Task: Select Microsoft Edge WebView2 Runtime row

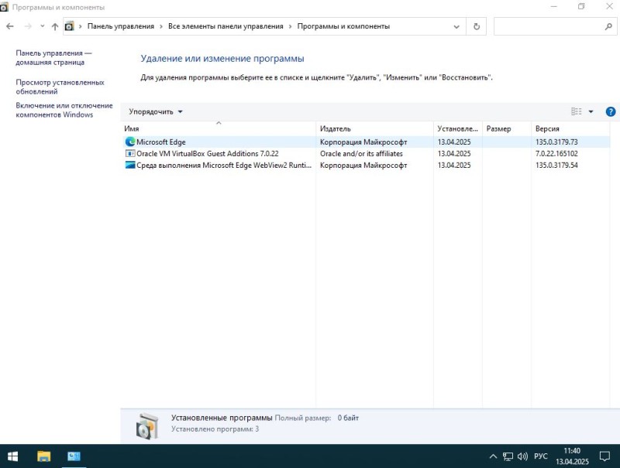Action: (x=366, y=166)
